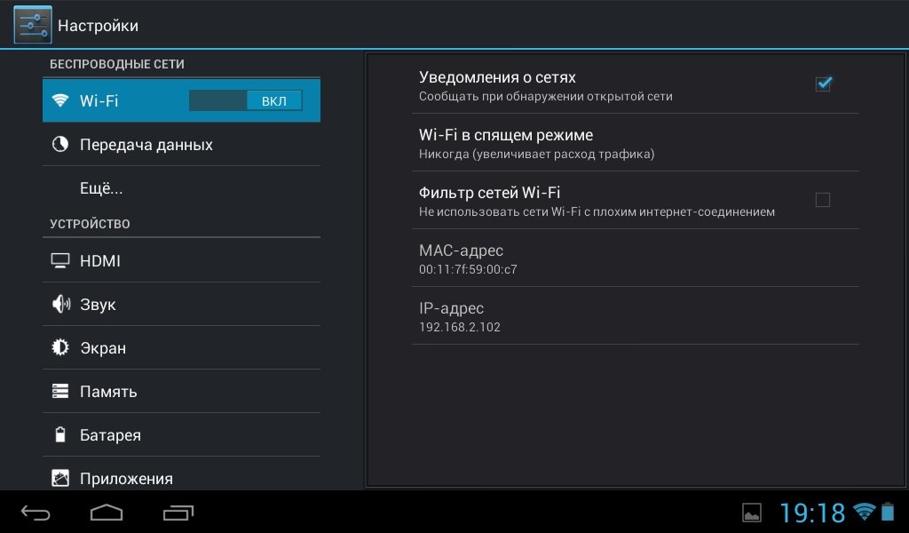Tap the Экран brightness icon

[60, 348]
